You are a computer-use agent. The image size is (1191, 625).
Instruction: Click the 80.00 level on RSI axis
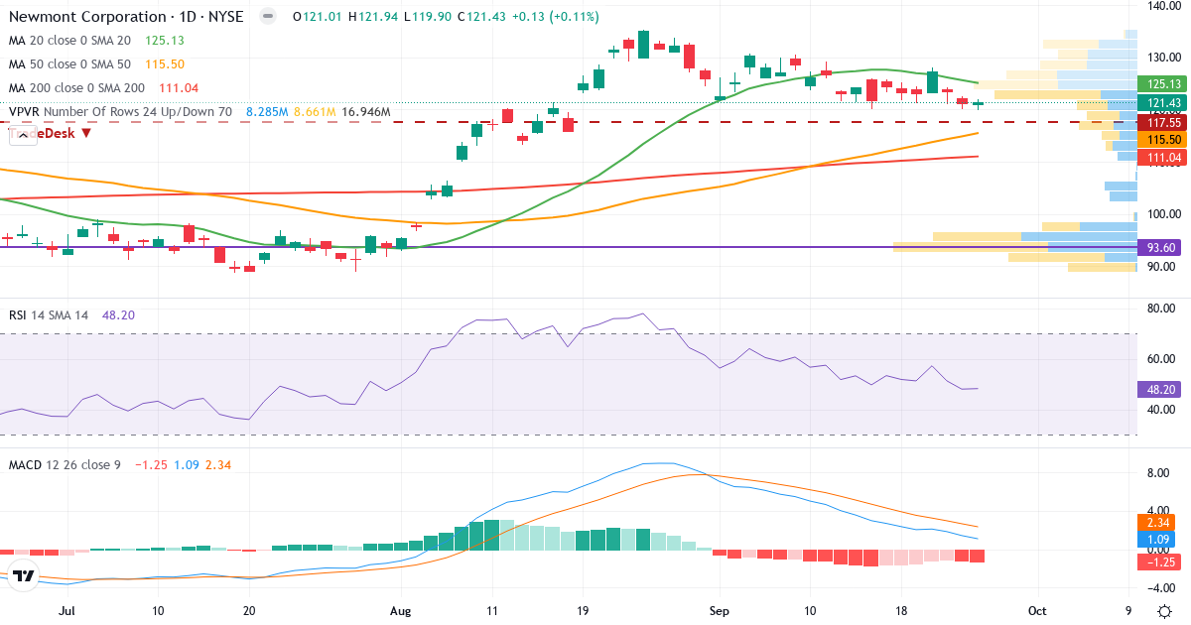click(1163, 309)
